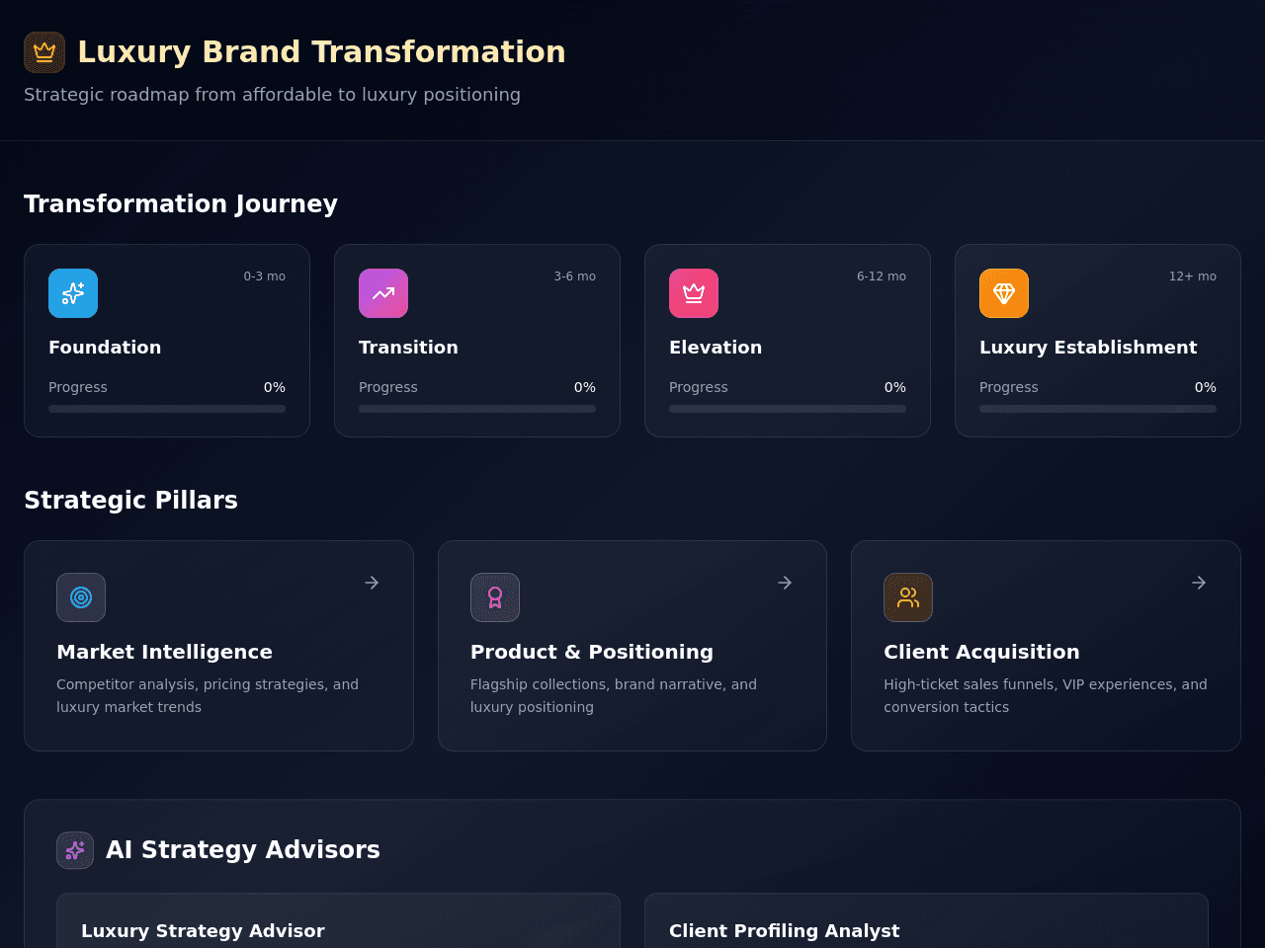1265x948 pixels.
Task: Open Market Intelligence via its arrow
Action: (x=372, y=583)
